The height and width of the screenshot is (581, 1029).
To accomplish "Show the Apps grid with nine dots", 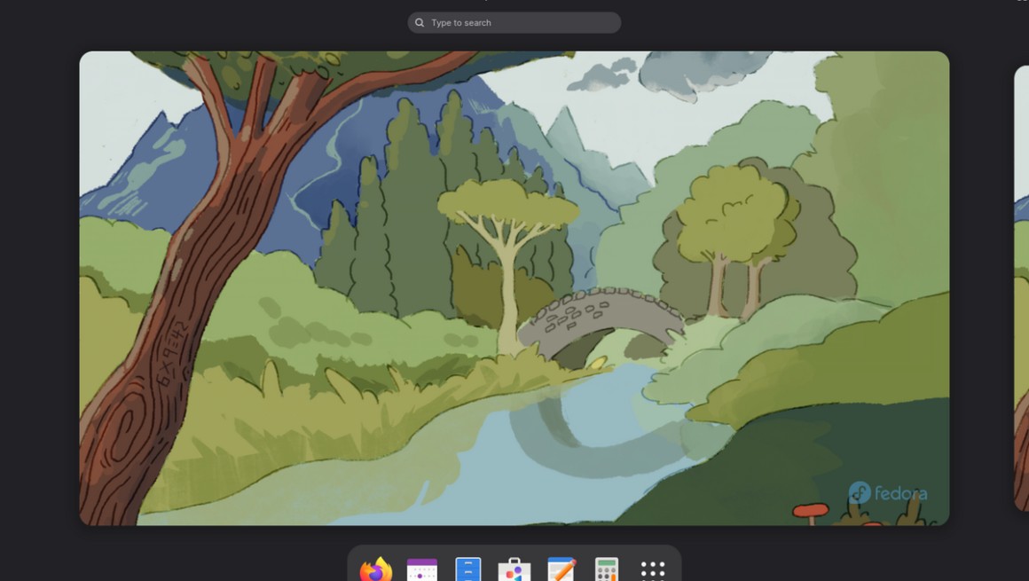I will 653,569.
